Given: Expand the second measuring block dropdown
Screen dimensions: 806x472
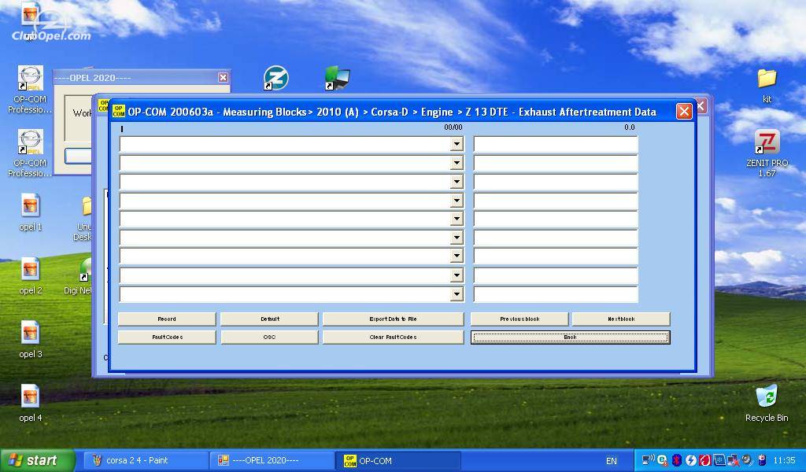Looking at the screenshot, I should coord(457,163).
